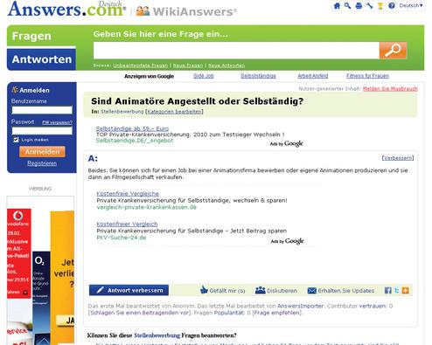
Task: Open the Deutsch language dropdown
Action: [x=411, y=5]
